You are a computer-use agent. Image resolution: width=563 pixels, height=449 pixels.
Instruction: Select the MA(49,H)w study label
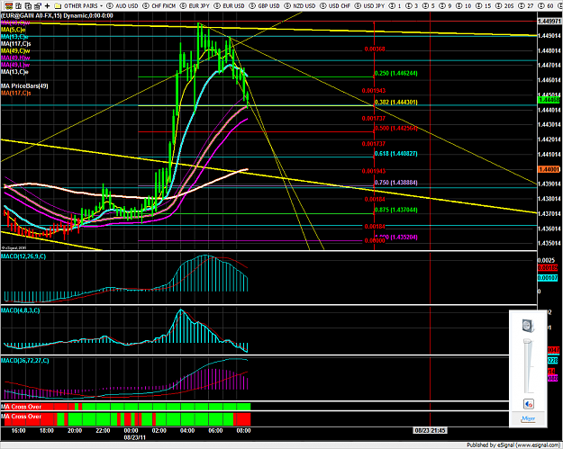[15, 58]
